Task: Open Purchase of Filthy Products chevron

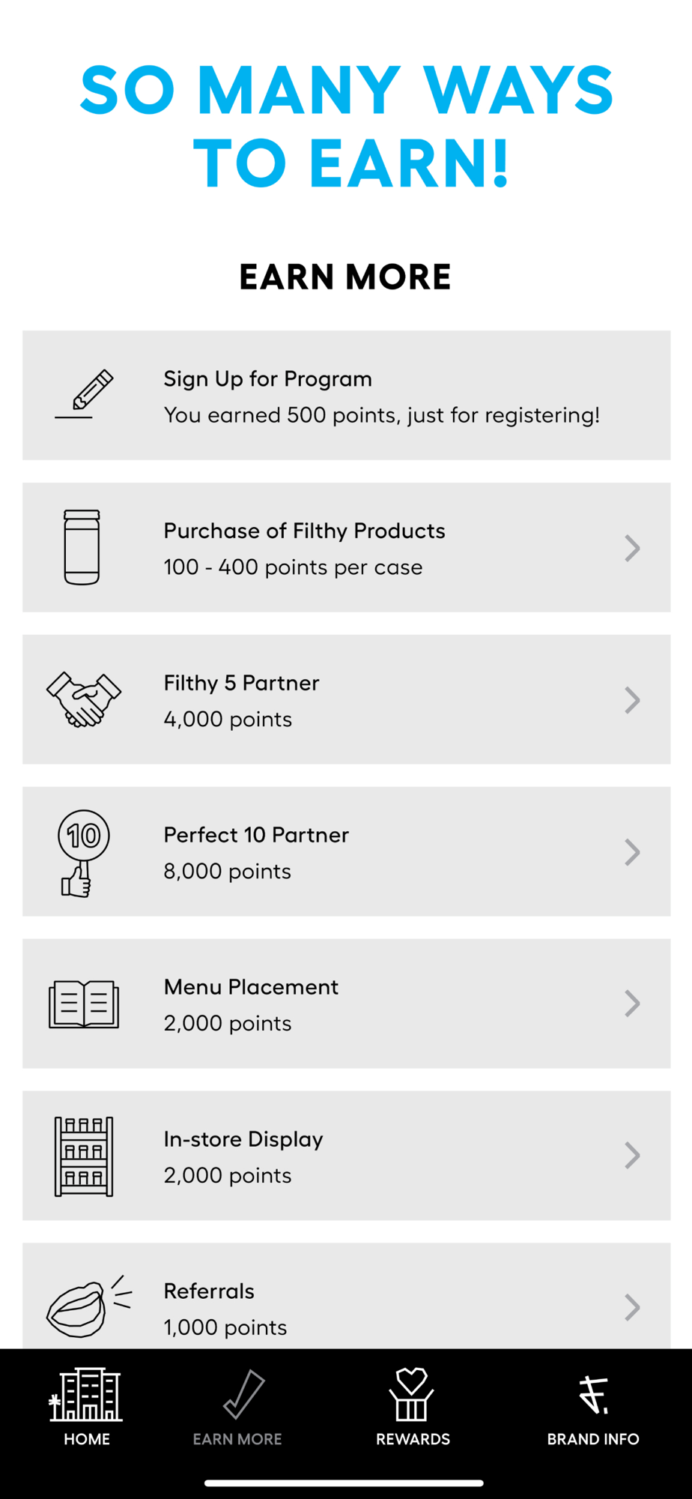Action: (x=632, y=548)
